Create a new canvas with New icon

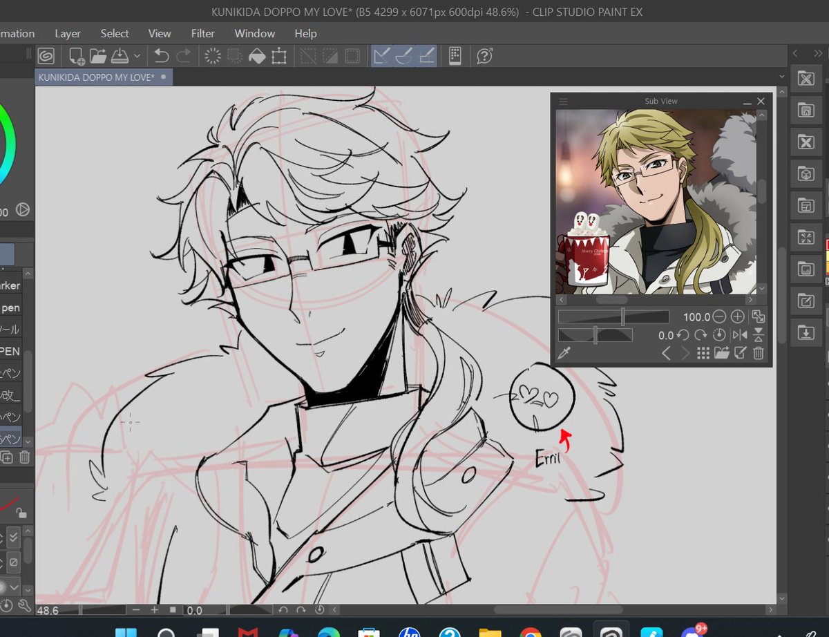pyautogui.click(x=77, y=56)
